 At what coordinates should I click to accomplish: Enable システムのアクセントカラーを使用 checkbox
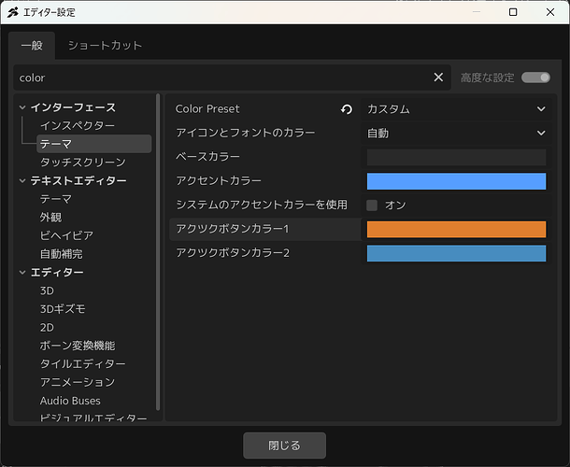click(x=372, y=205)
